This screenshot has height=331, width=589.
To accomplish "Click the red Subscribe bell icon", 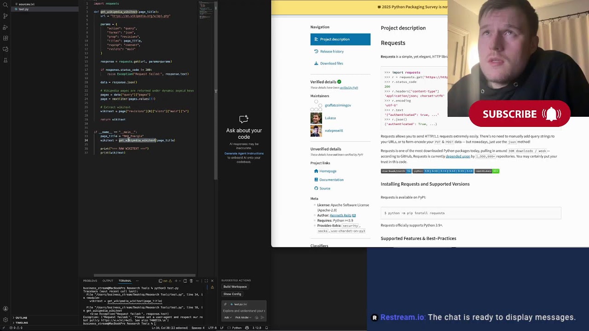I will tap(551, 114).
